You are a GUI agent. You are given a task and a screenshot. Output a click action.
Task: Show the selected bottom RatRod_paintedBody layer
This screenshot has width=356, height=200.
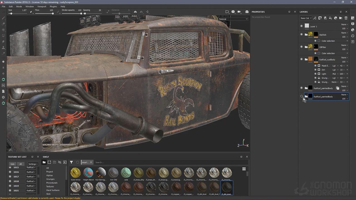pos(301,96)
